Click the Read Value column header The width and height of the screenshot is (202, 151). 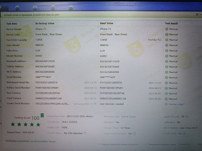(x=107, y=23)
